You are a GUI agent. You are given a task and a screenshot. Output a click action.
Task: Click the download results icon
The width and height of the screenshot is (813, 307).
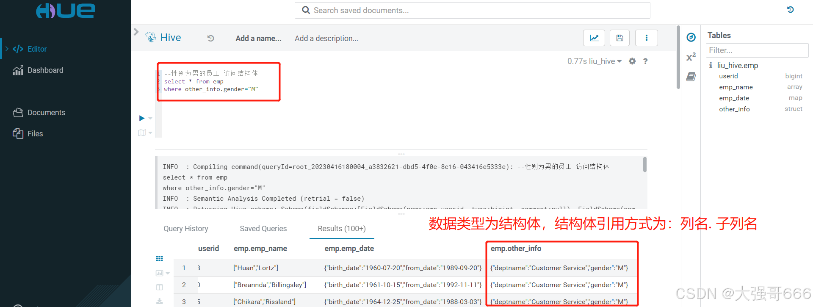tap(159, 301)
